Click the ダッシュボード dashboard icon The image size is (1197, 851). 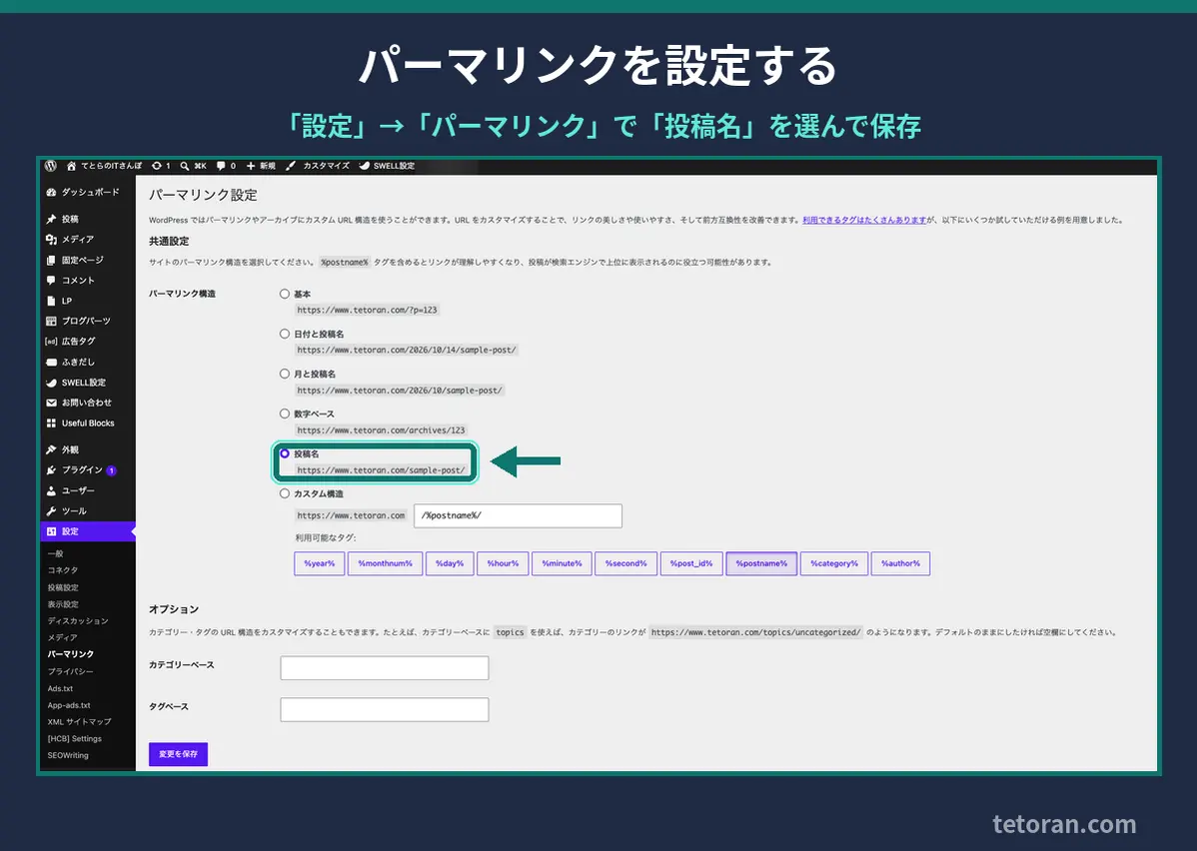(51, 193)
